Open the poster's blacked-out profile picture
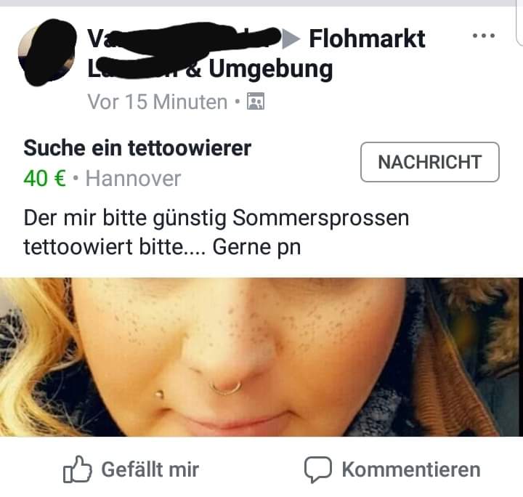The image size is (523, 497). pyautogui.click(x=47, y=51)
